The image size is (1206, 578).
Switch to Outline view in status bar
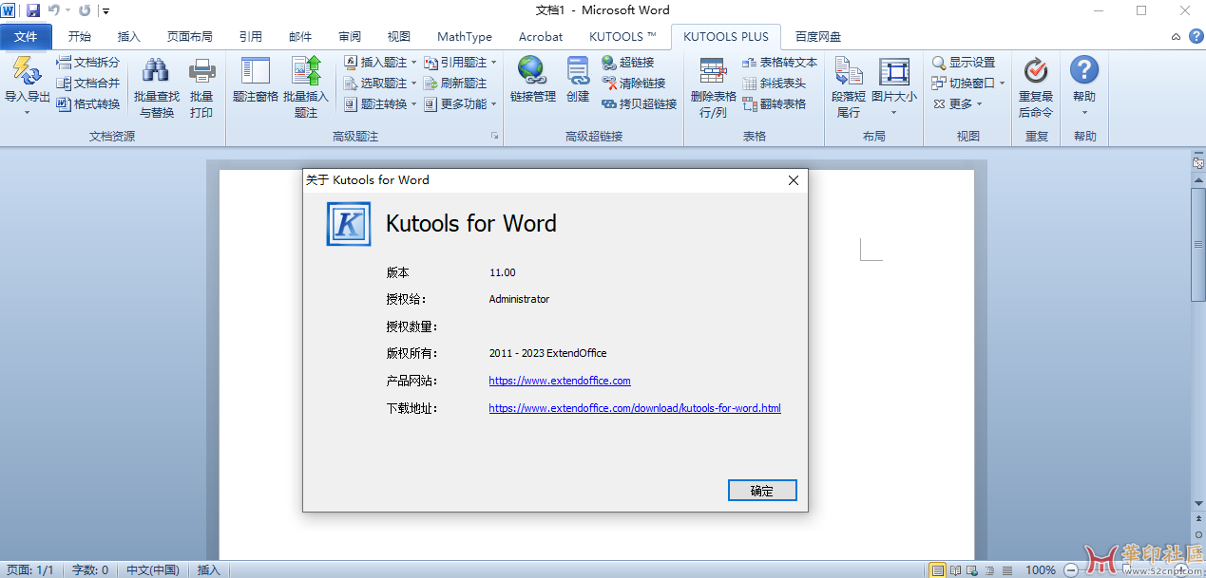tap(989, 570)
